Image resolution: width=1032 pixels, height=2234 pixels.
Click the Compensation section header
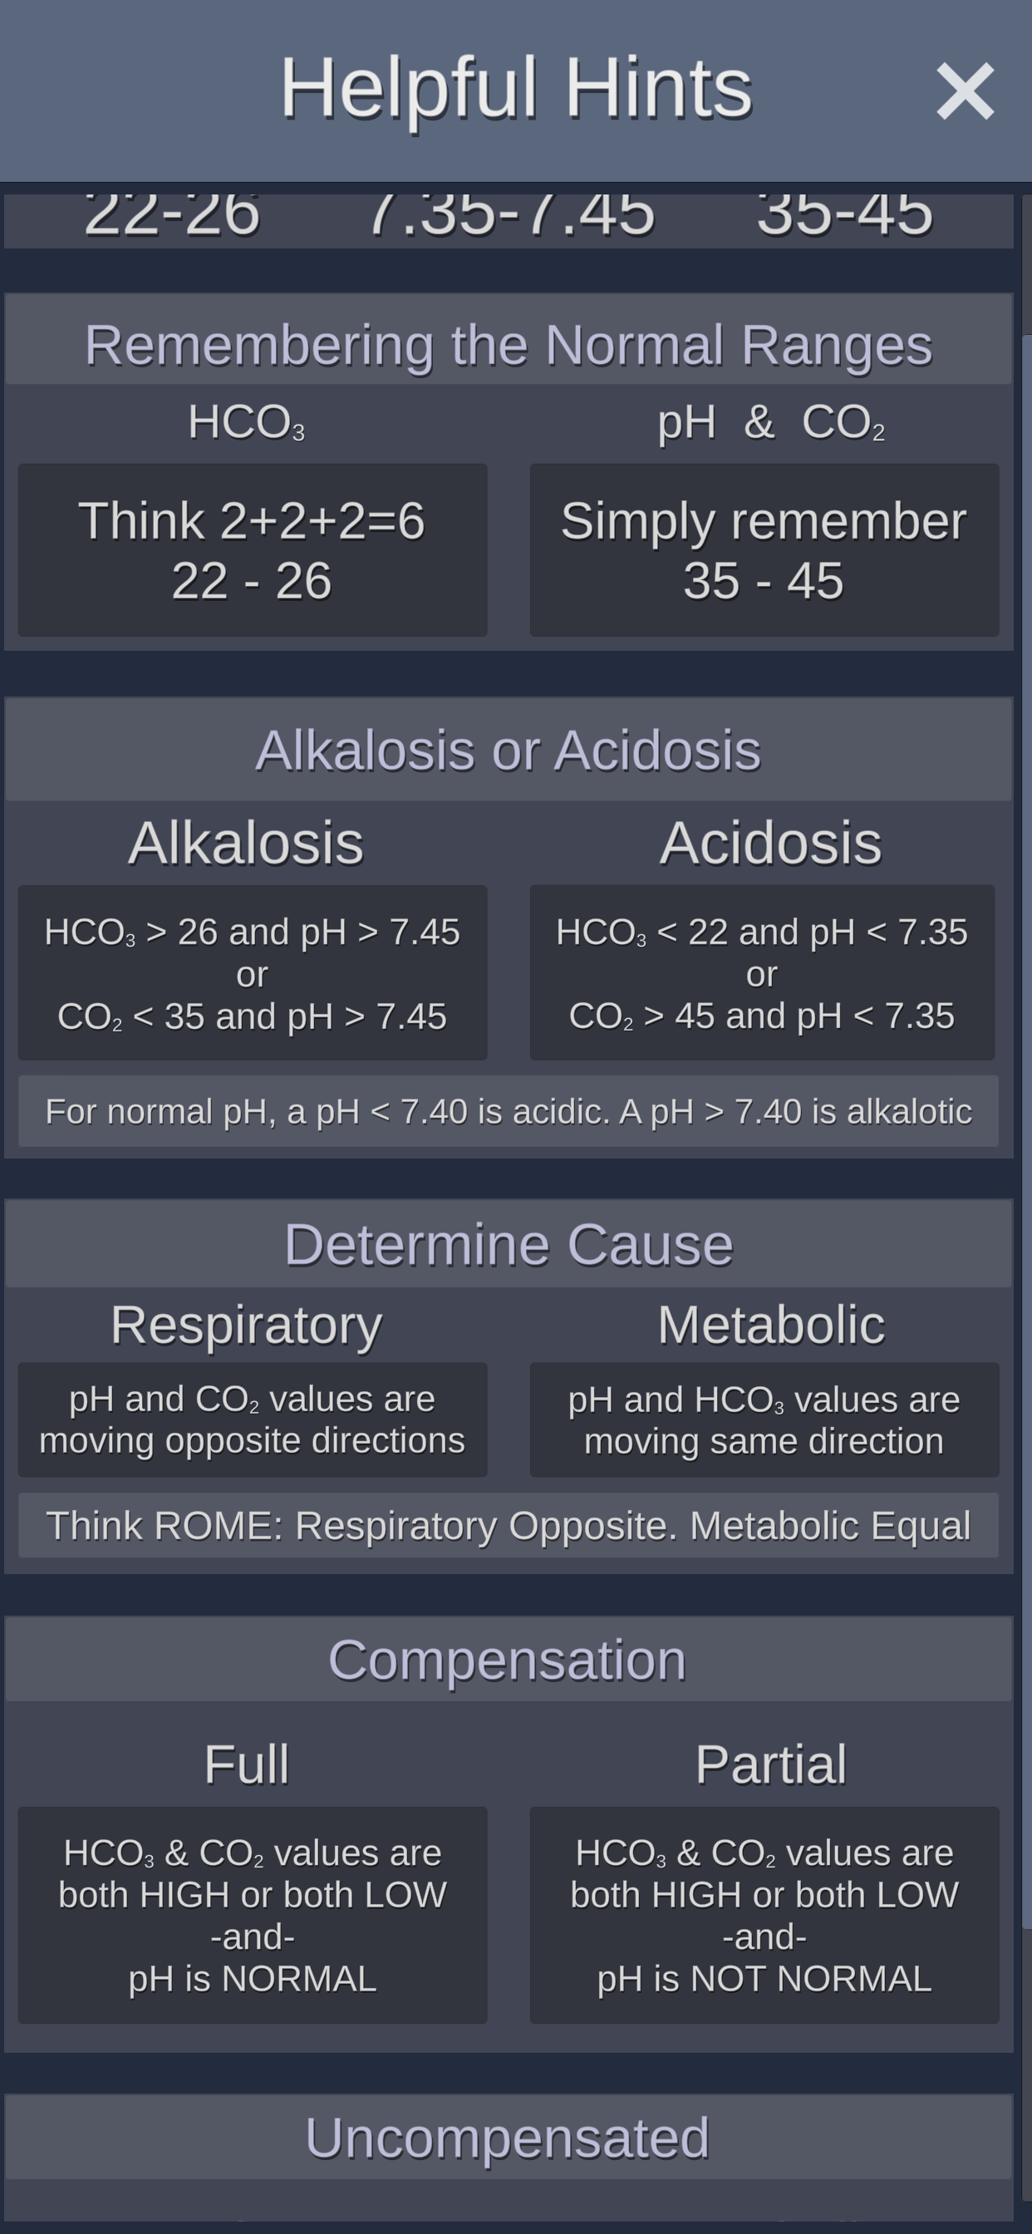pyautogui.click(x=509, y=1661)
